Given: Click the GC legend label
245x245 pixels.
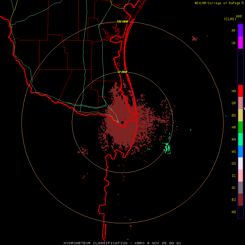Looking at the screenshot, I should [x=234, y=188].
